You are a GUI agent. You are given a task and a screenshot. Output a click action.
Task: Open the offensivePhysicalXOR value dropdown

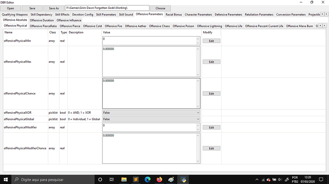[198, 113]
